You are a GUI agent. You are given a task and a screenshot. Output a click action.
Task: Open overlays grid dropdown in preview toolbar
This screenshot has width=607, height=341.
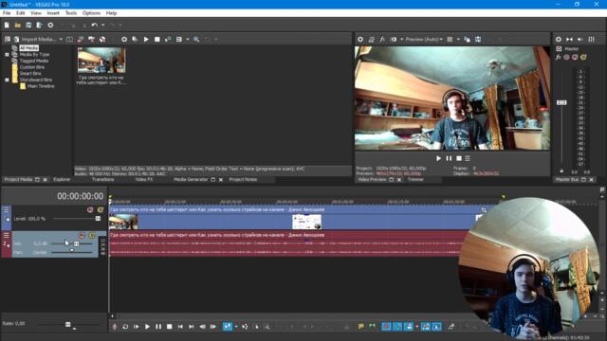tap(458, 40)
